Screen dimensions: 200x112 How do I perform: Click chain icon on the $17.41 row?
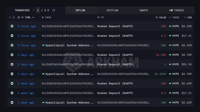[12, 36]
